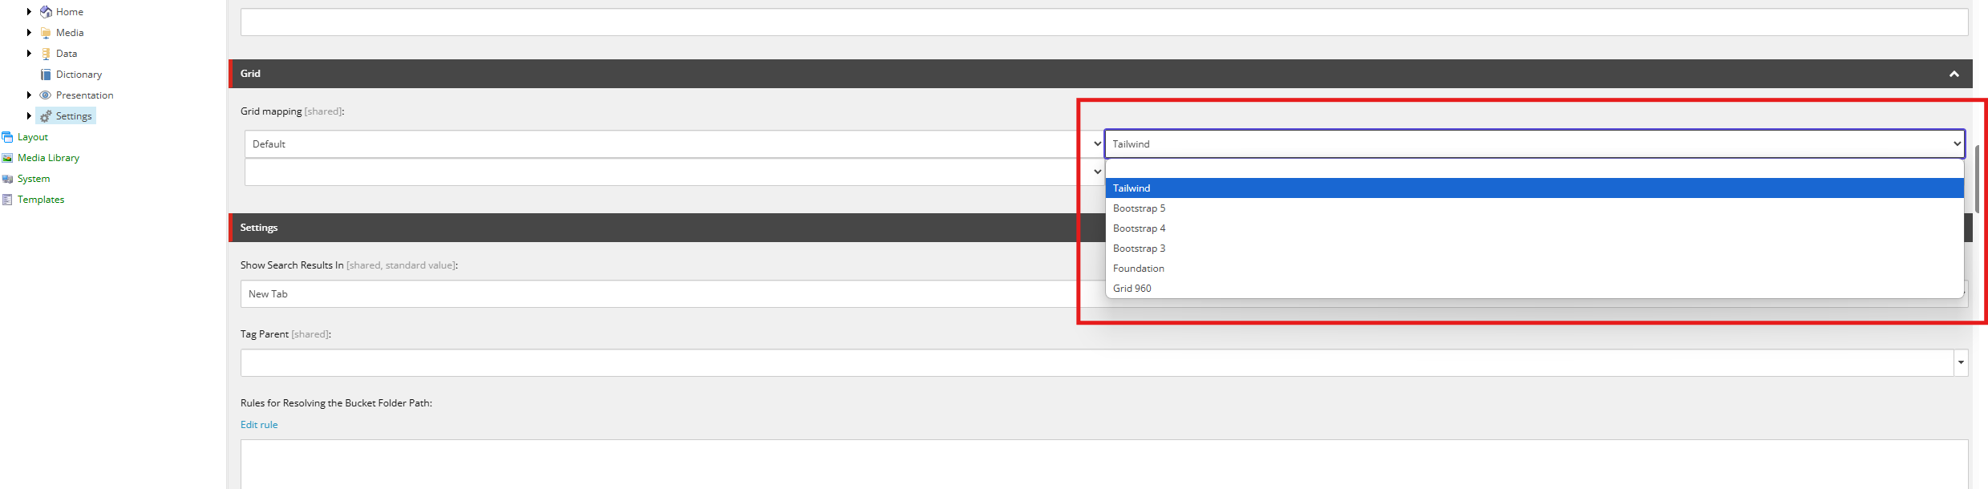Click the Data item icon
1988x489 pixels.
pyautogui.click(x=46, y=54)
